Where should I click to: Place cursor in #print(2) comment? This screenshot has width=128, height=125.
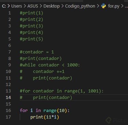point(31,20)
